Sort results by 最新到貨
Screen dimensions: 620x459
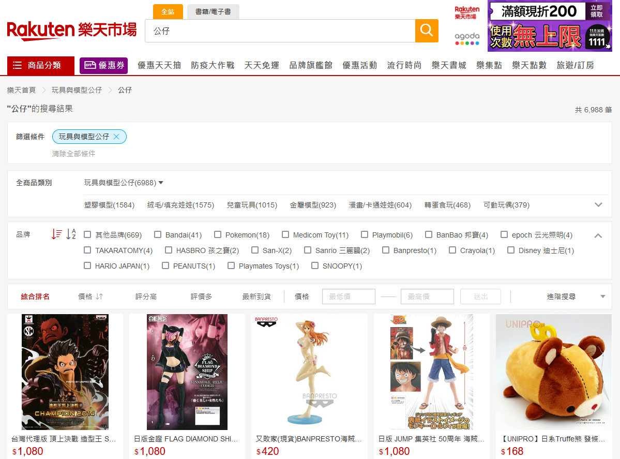pos(256,297)
